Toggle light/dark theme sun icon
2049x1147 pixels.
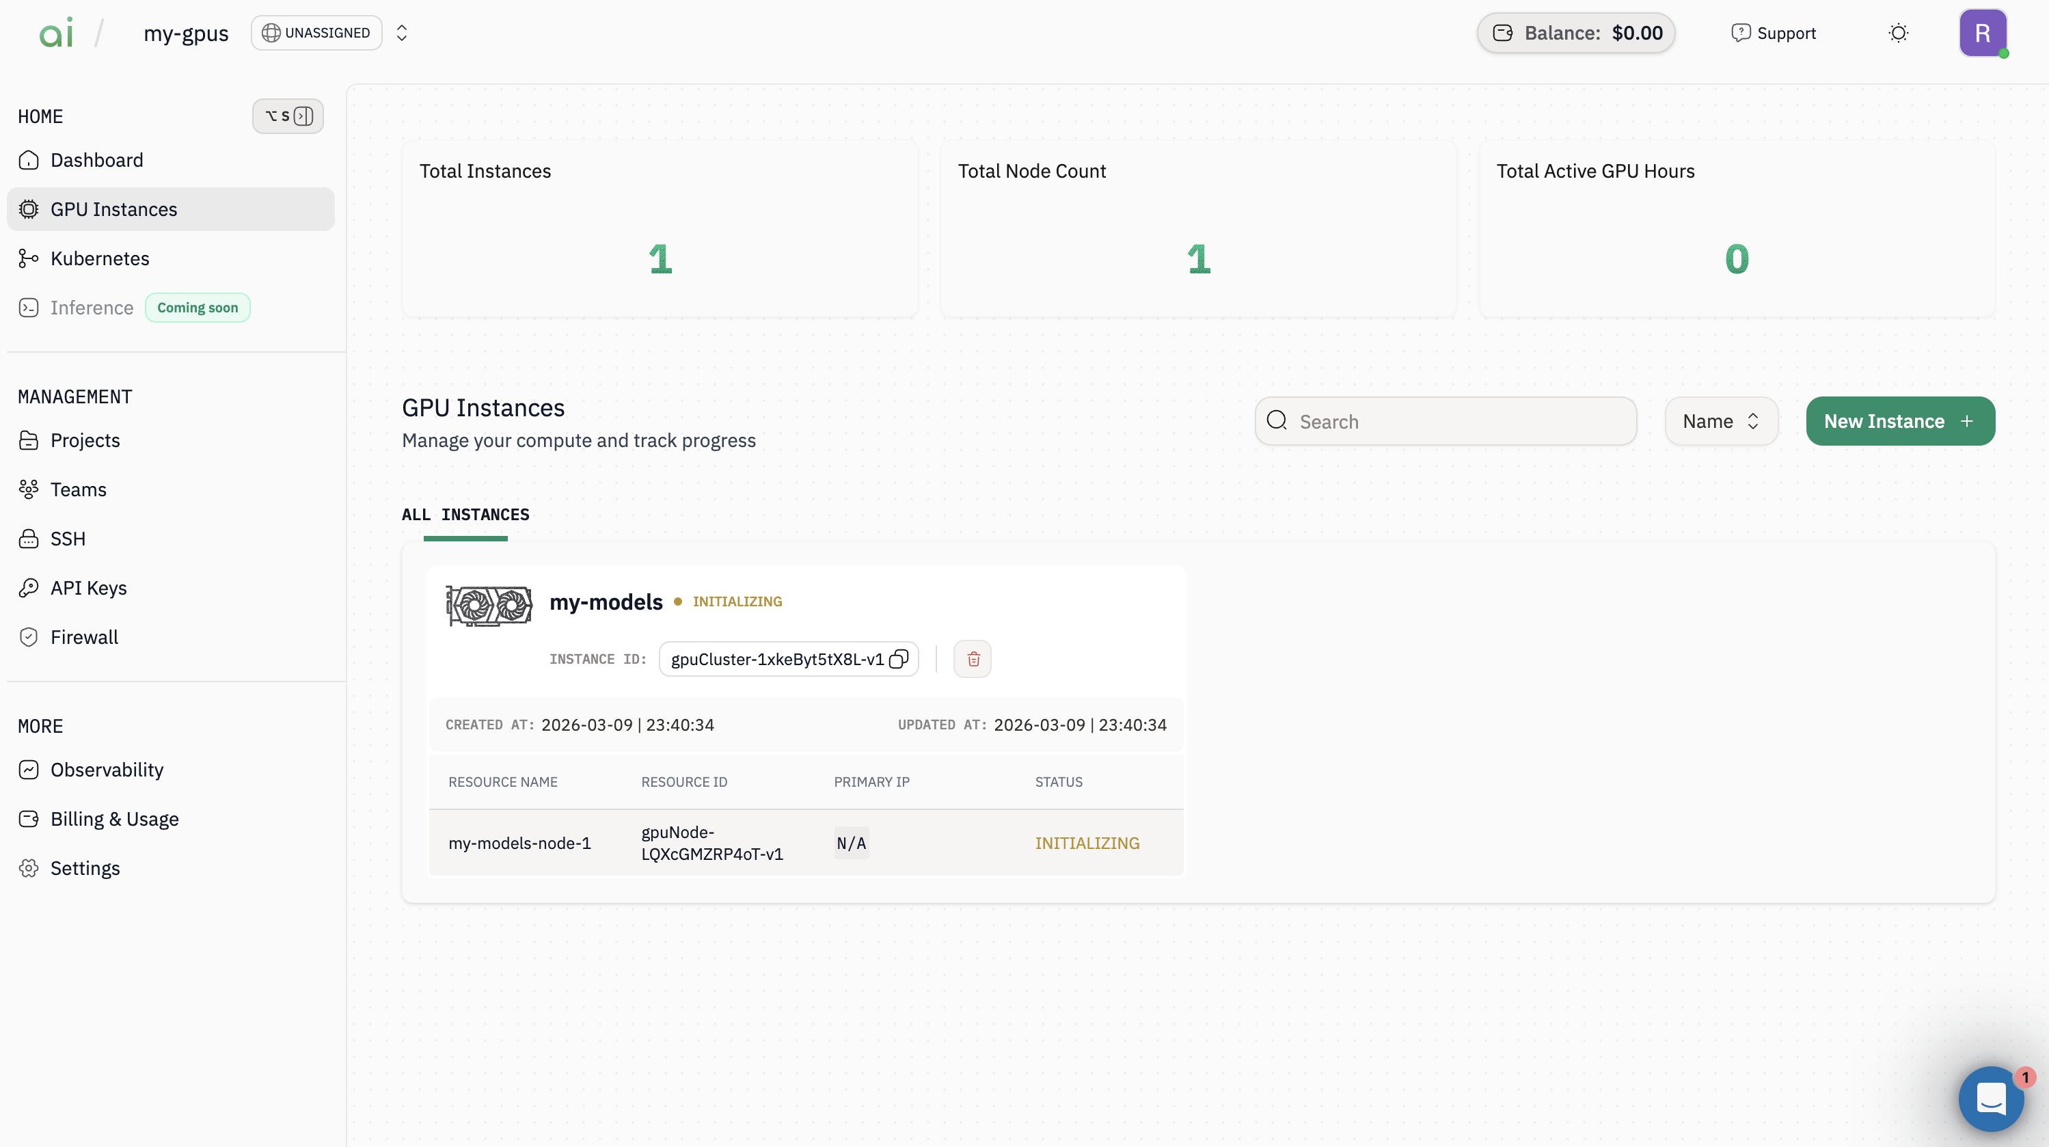[x=1898, y=33]
